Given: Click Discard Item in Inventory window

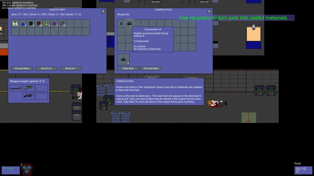Looking at the screenshot, I should pos(22,69).
